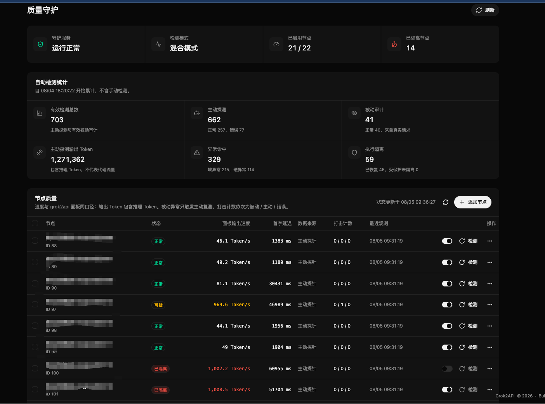The width and height of the screenshot is (545, 404).
Task: Click the eye icon in 被动审计 stat
Action: point(354,113)
